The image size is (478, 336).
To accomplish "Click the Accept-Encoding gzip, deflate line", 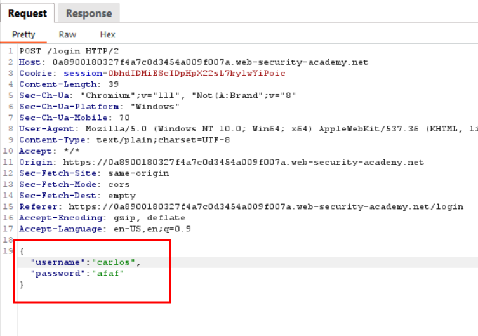I will (102, 218).
